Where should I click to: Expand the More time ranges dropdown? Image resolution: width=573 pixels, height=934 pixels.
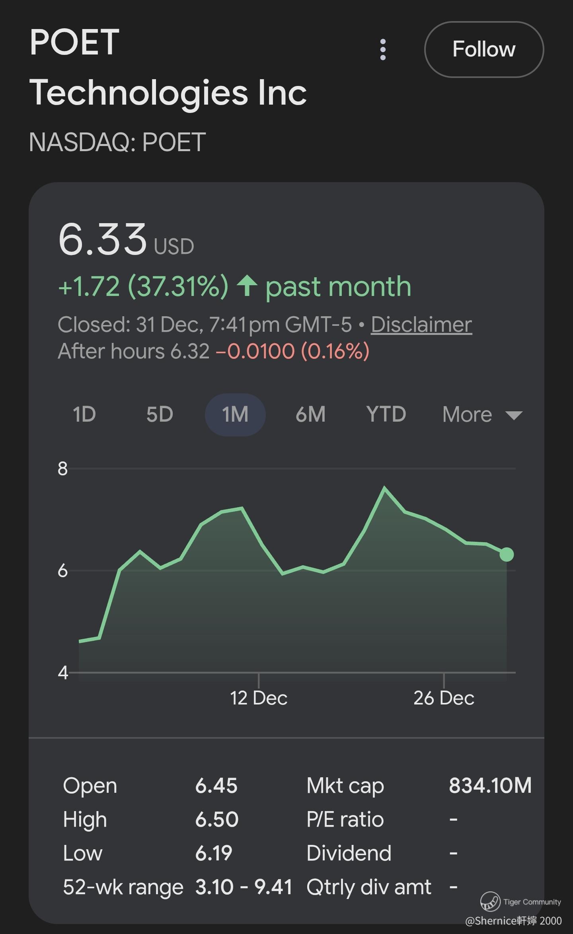coord(468,414)
